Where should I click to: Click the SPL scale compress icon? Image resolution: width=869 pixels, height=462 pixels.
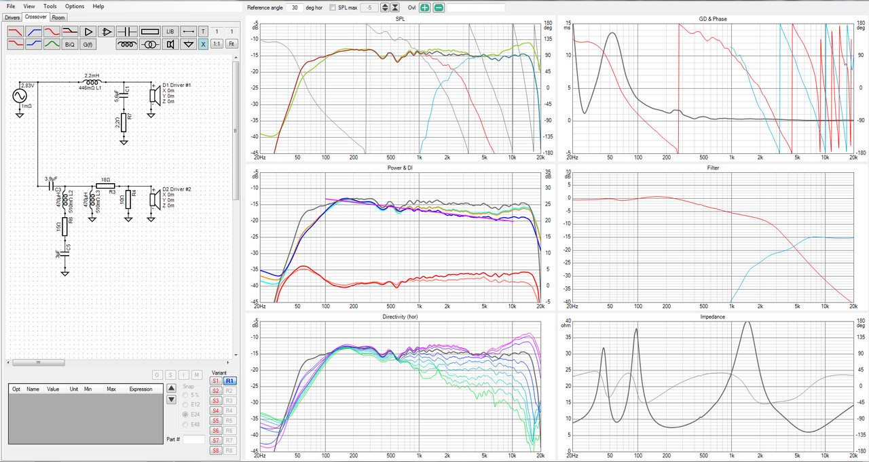coord(394,7)
